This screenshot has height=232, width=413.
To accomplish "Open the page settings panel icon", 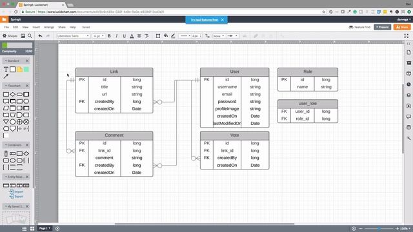I will point(408,52).
